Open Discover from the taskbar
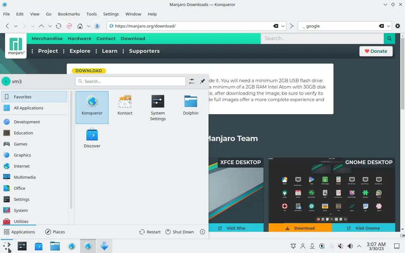The height and width of the screenshot is (253, 405). point(39,246)
